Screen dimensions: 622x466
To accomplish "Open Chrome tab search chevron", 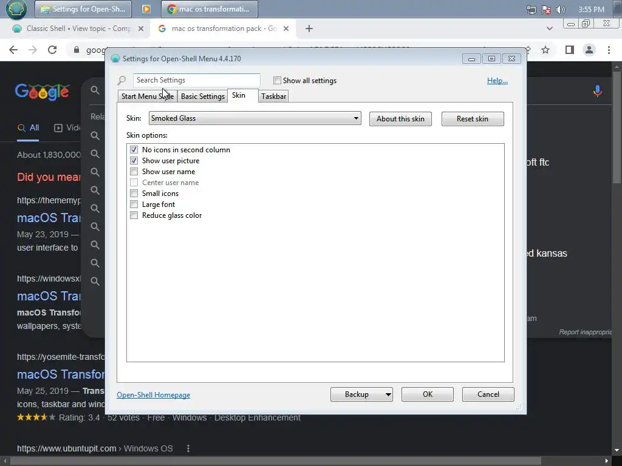I will click(x=549, y=29).
